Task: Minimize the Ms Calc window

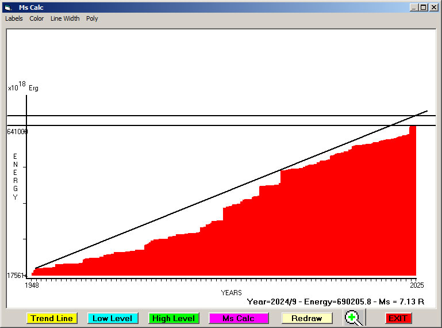Action: (x=414, y=7)
